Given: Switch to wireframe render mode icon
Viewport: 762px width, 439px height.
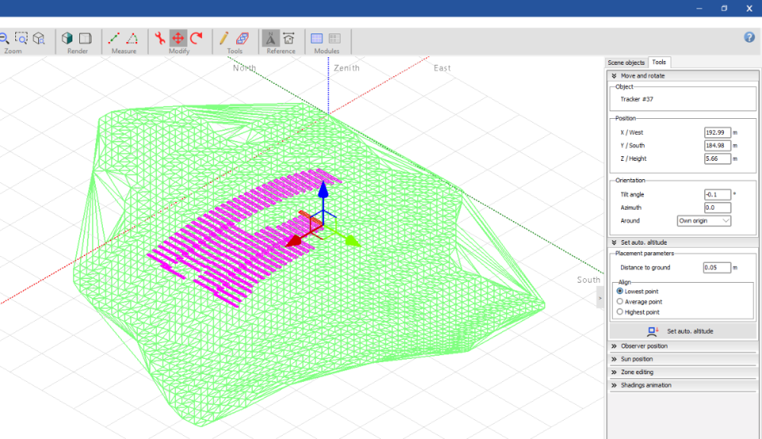Looking at the screenshot, I should pos(85,38).
